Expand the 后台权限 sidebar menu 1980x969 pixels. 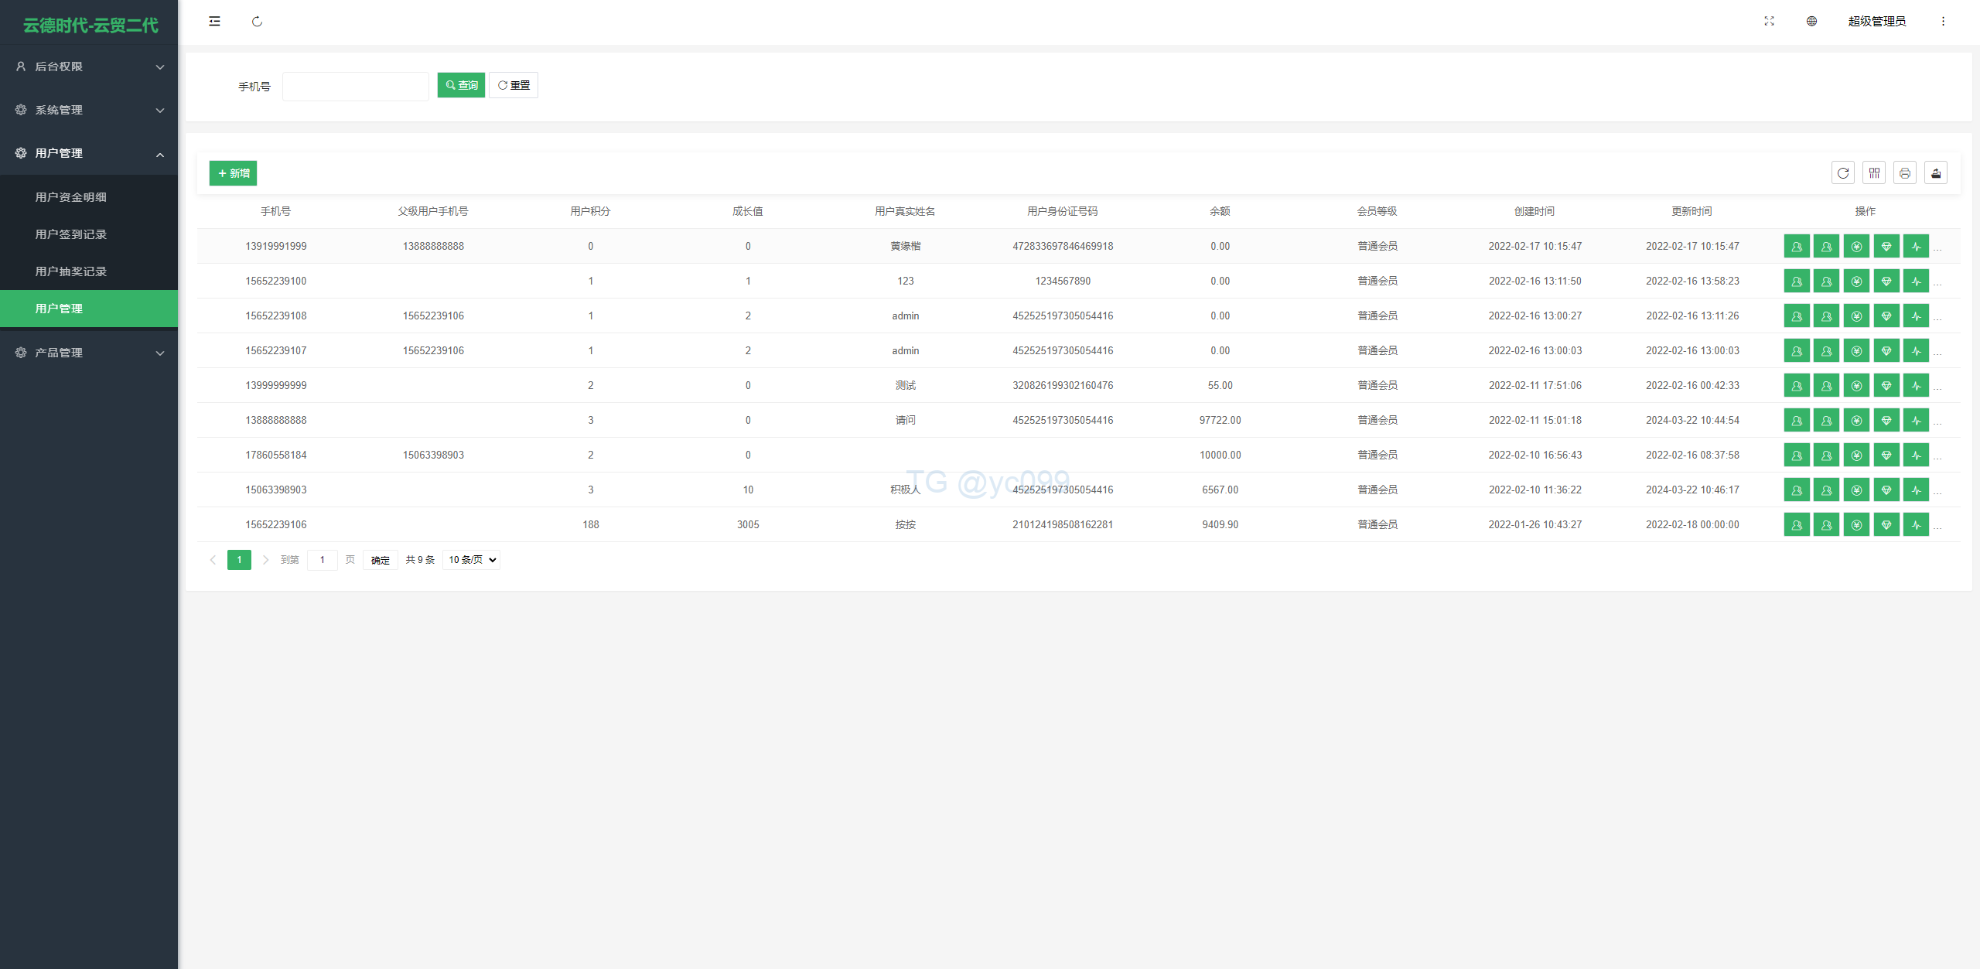click(x=89, y=67)
